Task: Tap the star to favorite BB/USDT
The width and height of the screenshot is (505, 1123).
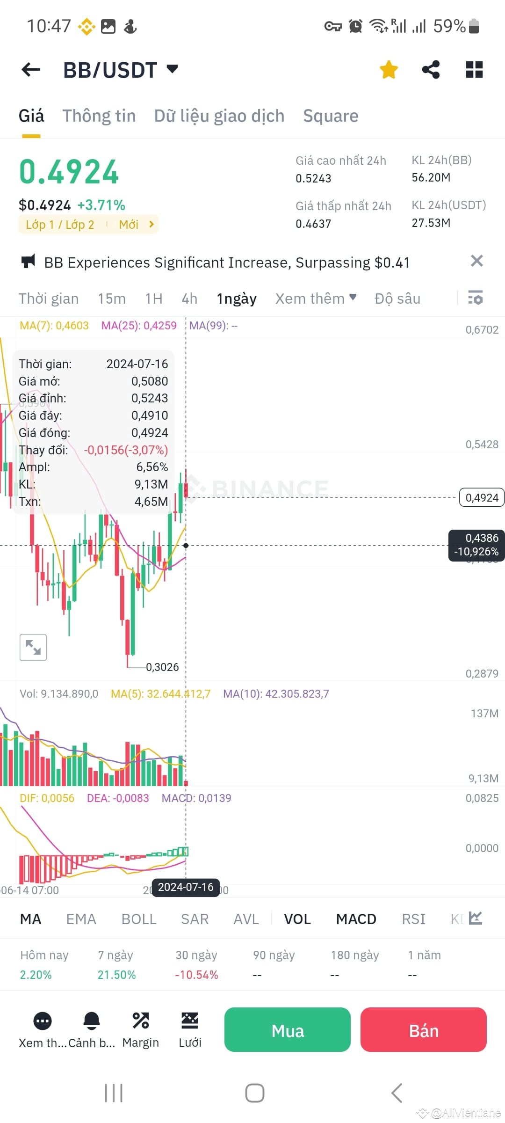Action: pos(389,69)
